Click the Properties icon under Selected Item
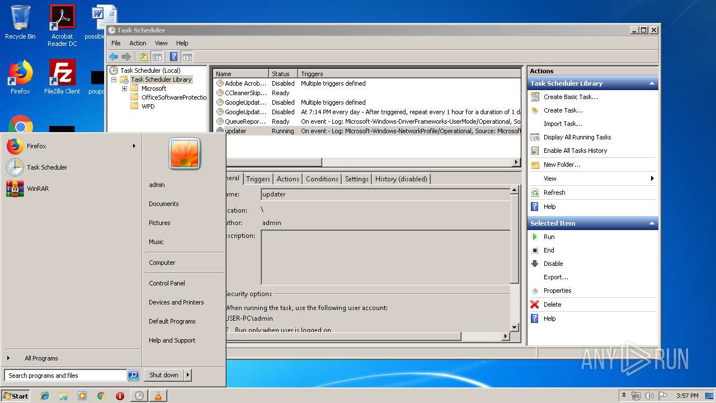The height and width of the screenshot is (403, 716). (535, 291)
